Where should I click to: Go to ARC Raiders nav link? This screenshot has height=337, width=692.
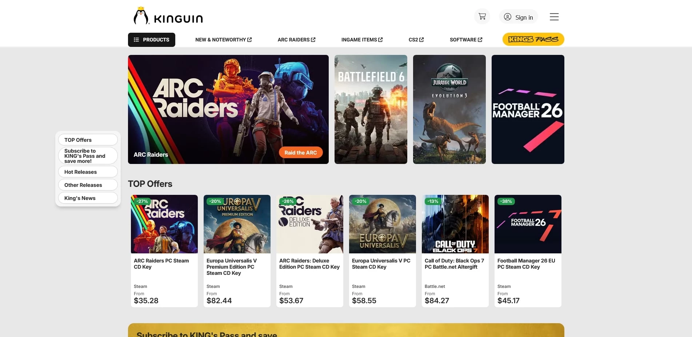point(296,40)
